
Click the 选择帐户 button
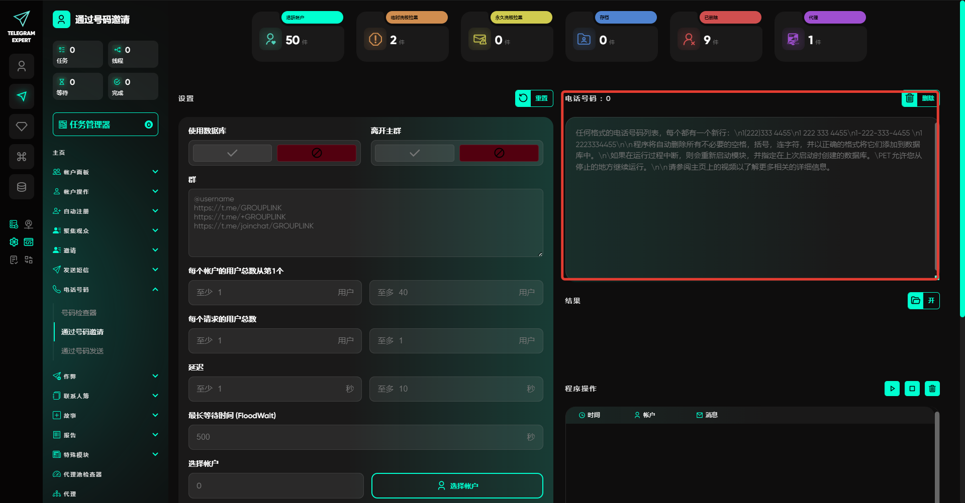457,486
